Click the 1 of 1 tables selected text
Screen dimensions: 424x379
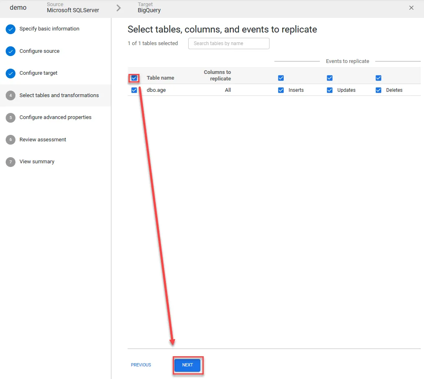[x=153, y=43]
